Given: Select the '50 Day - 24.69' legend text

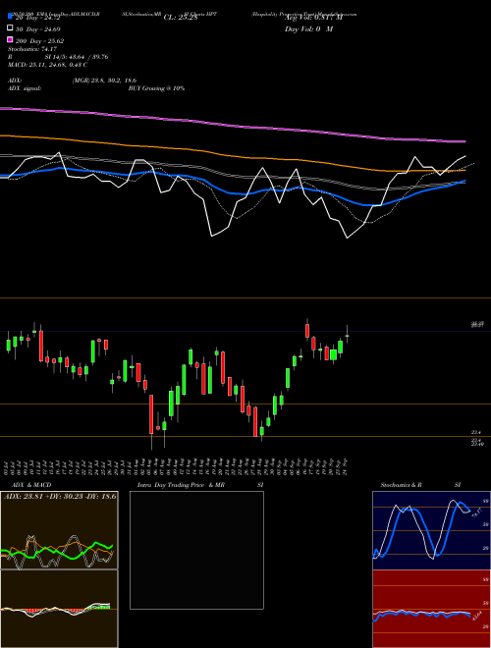Looking at the screenshot, I should pyautogui.click(x=38, y=28).
